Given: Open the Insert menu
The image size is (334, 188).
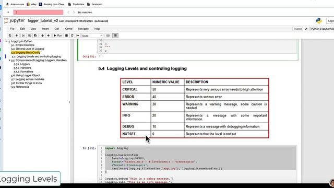Looking at the screenshot, I should click(45, 29).
